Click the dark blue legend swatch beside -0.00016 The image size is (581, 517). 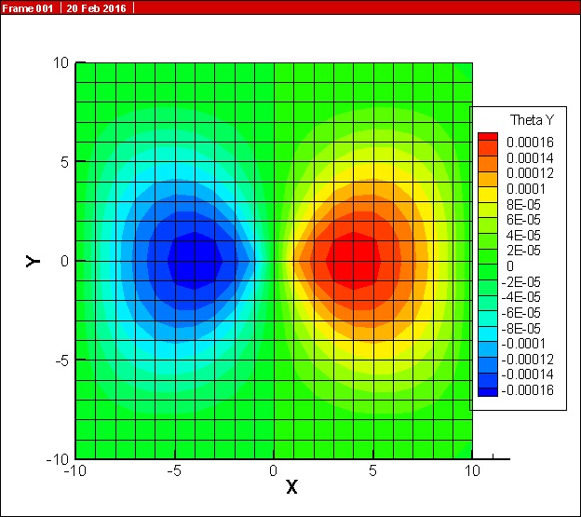(488, 392)
